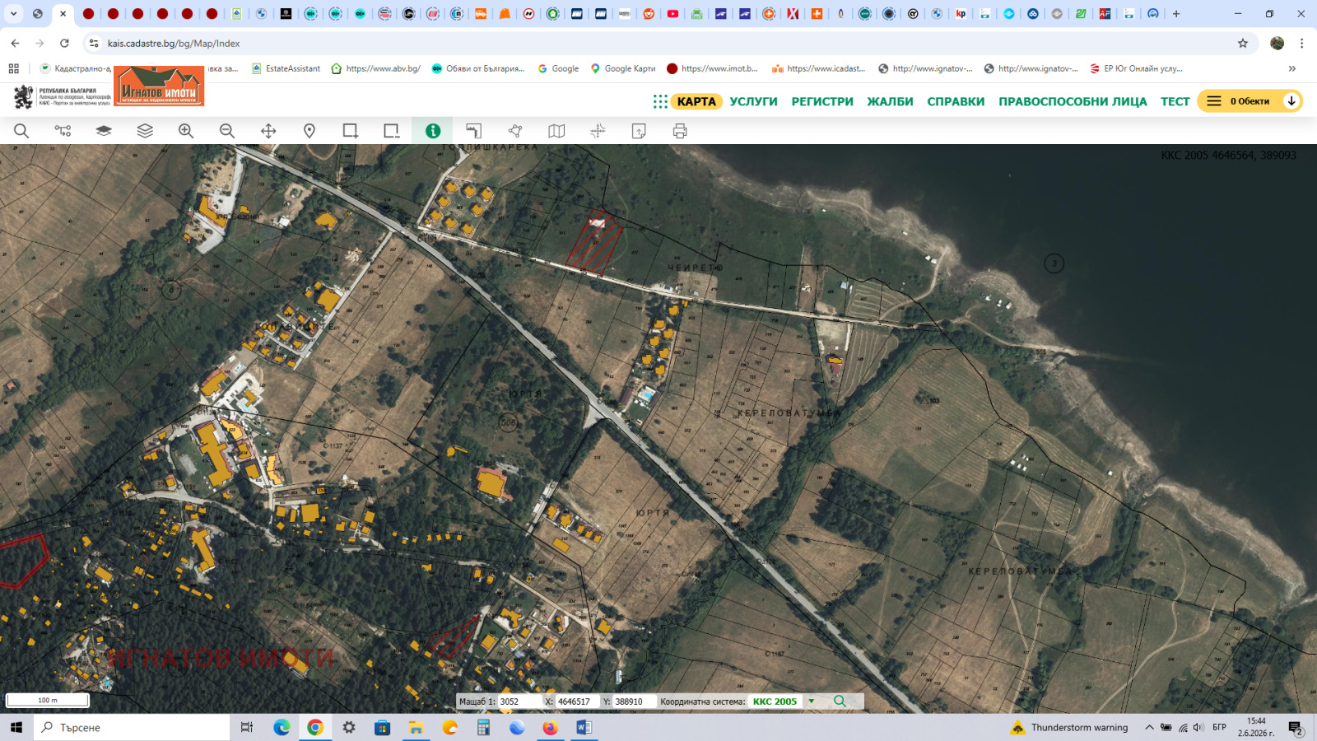Image resolution: width=1317 pixels, height=741 pixels.
Task: Open the ПРАВОСПОСОБНИ ЛИЦА menu
Action: 1073,101
